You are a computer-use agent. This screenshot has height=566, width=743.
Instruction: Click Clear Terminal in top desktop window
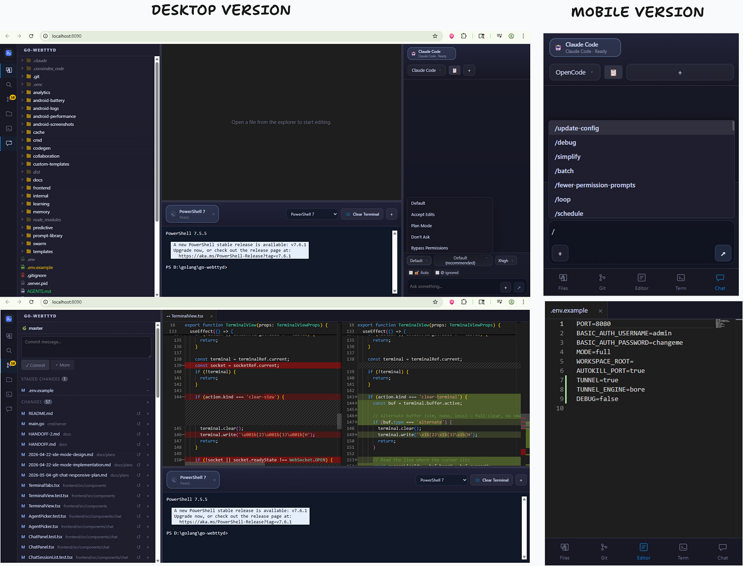362,214
